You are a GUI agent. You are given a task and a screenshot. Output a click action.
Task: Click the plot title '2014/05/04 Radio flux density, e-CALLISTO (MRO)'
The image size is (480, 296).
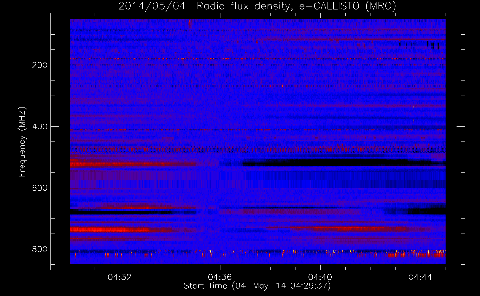[257, 6]
